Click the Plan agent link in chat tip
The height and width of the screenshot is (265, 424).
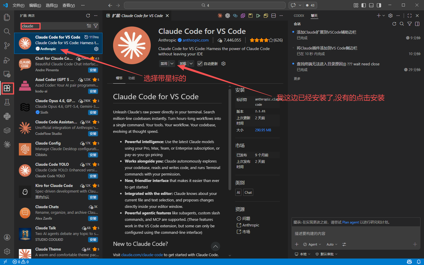point(350,222)
